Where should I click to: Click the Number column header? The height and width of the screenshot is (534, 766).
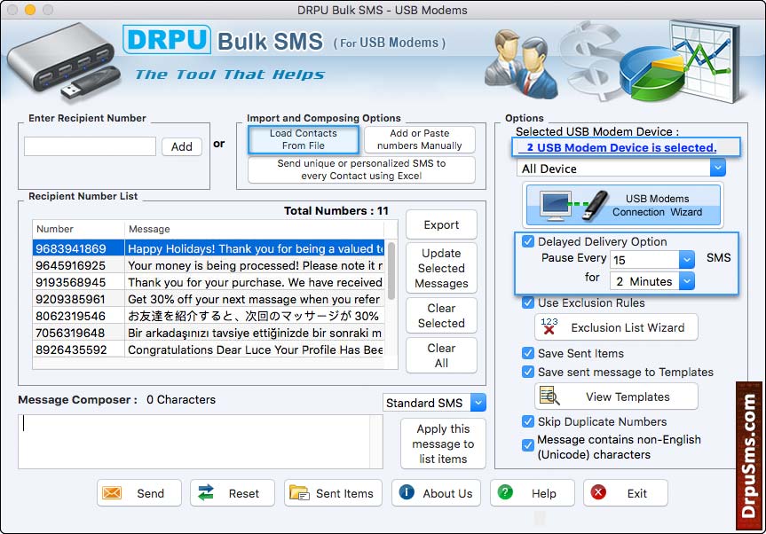(78, 229)
